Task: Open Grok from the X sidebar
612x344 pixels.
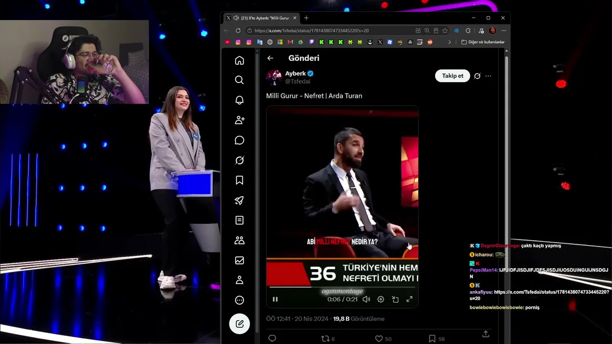Action: pos(240,160)
